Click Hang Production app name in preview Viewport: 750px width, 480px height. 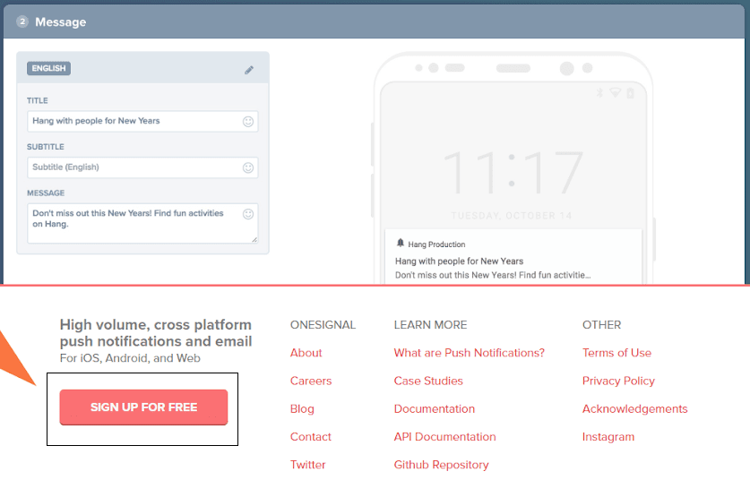(x=436, y=244)
